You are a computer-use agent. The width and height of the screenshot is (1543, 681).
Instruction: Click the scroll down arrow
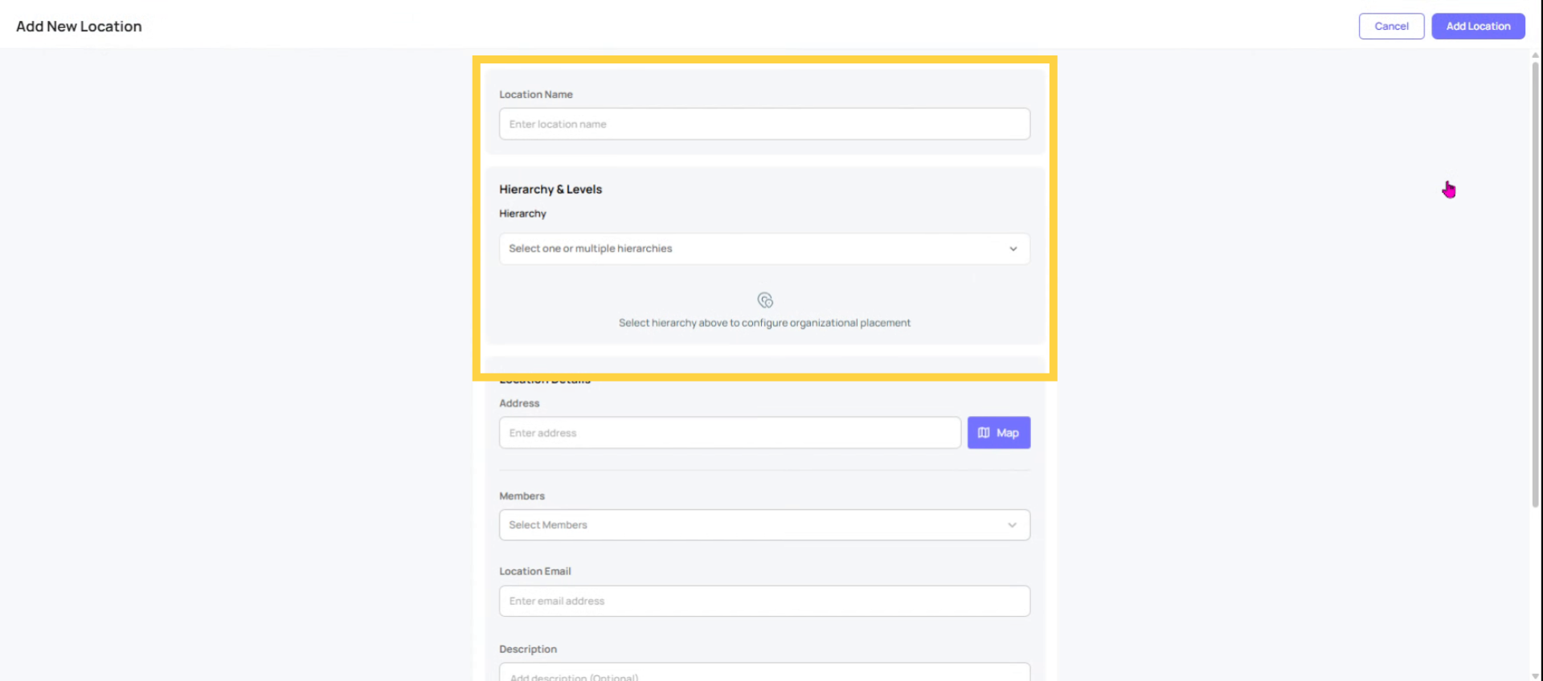1535,676
